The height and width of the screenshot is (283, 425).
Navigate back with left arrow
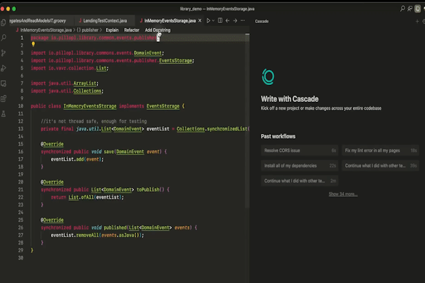click(228, 20)
